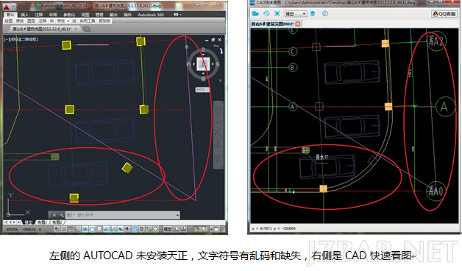The height and width of the screenshot is (271, 462).
Task: Click the x y coordinates in CAD快速看图's status bar
Action: point(274,228)
